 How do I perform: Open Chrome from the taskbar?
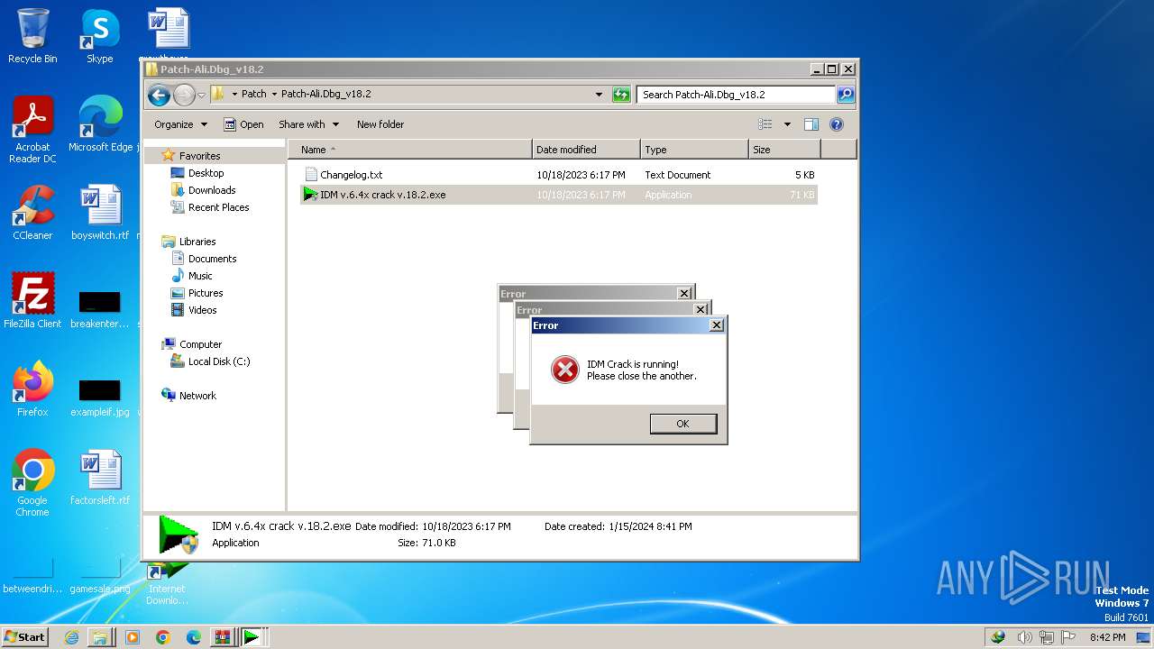[x=163, y=636]
